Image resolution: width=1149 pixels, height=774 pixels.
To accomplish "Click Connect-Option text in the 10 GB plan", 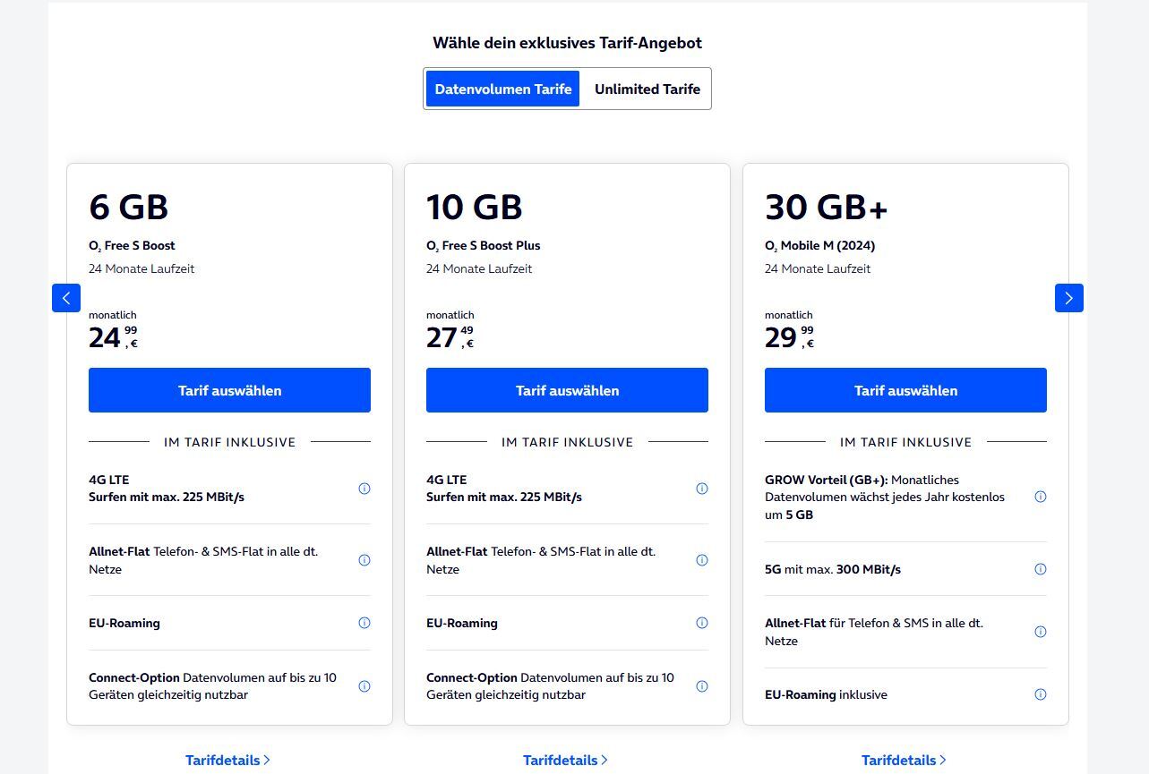I will (550, 686).
